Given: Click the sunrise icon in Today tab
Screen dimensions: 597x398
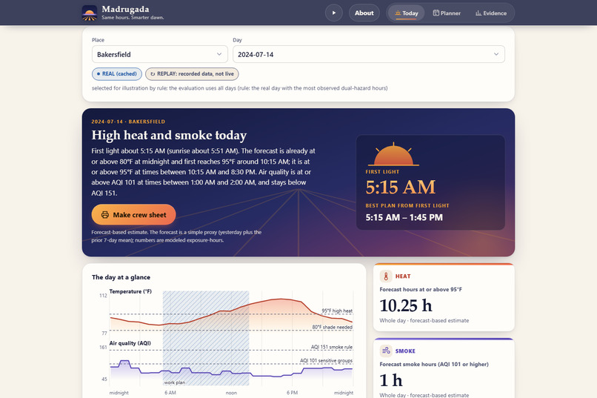Looking at the screenshot, I should click(x=398, y=13).
